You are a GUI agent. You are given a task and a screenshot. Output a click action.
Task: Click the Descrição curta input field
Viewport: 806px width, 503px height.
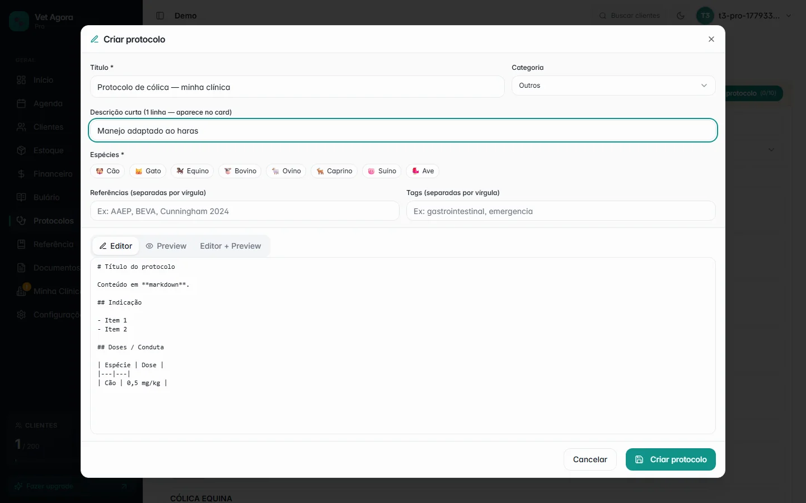pyautogui.click(x=403, y=131)
